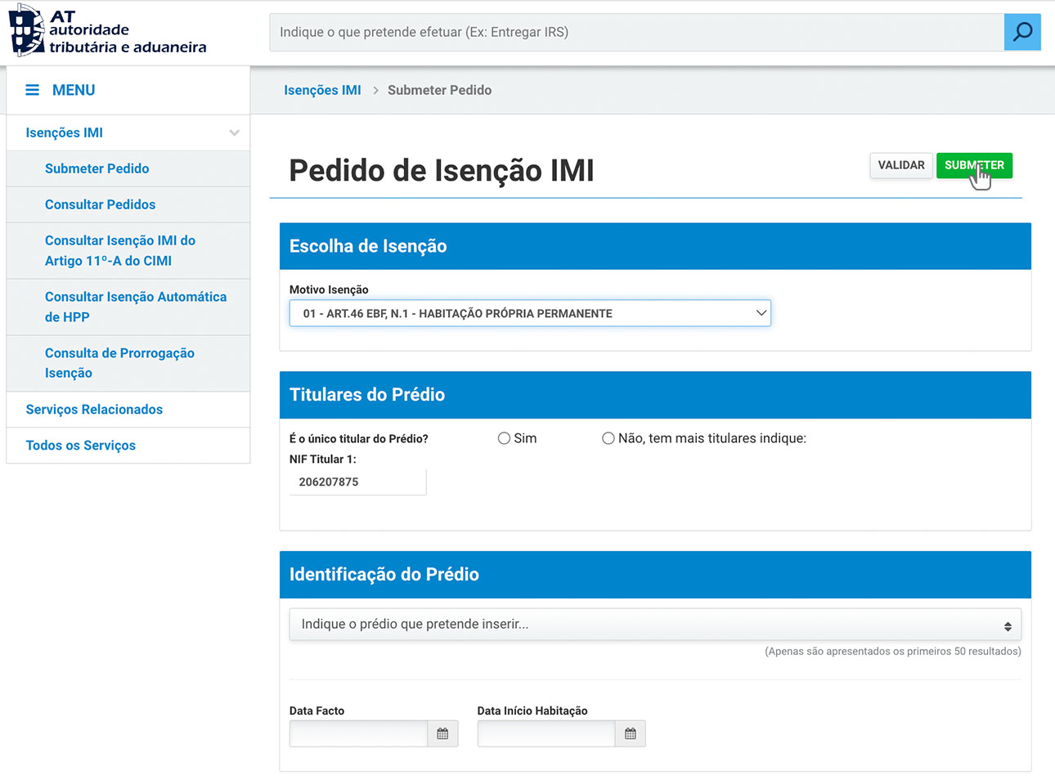
Task: Open the hamburger MENU icon
Action: [33, 90]
